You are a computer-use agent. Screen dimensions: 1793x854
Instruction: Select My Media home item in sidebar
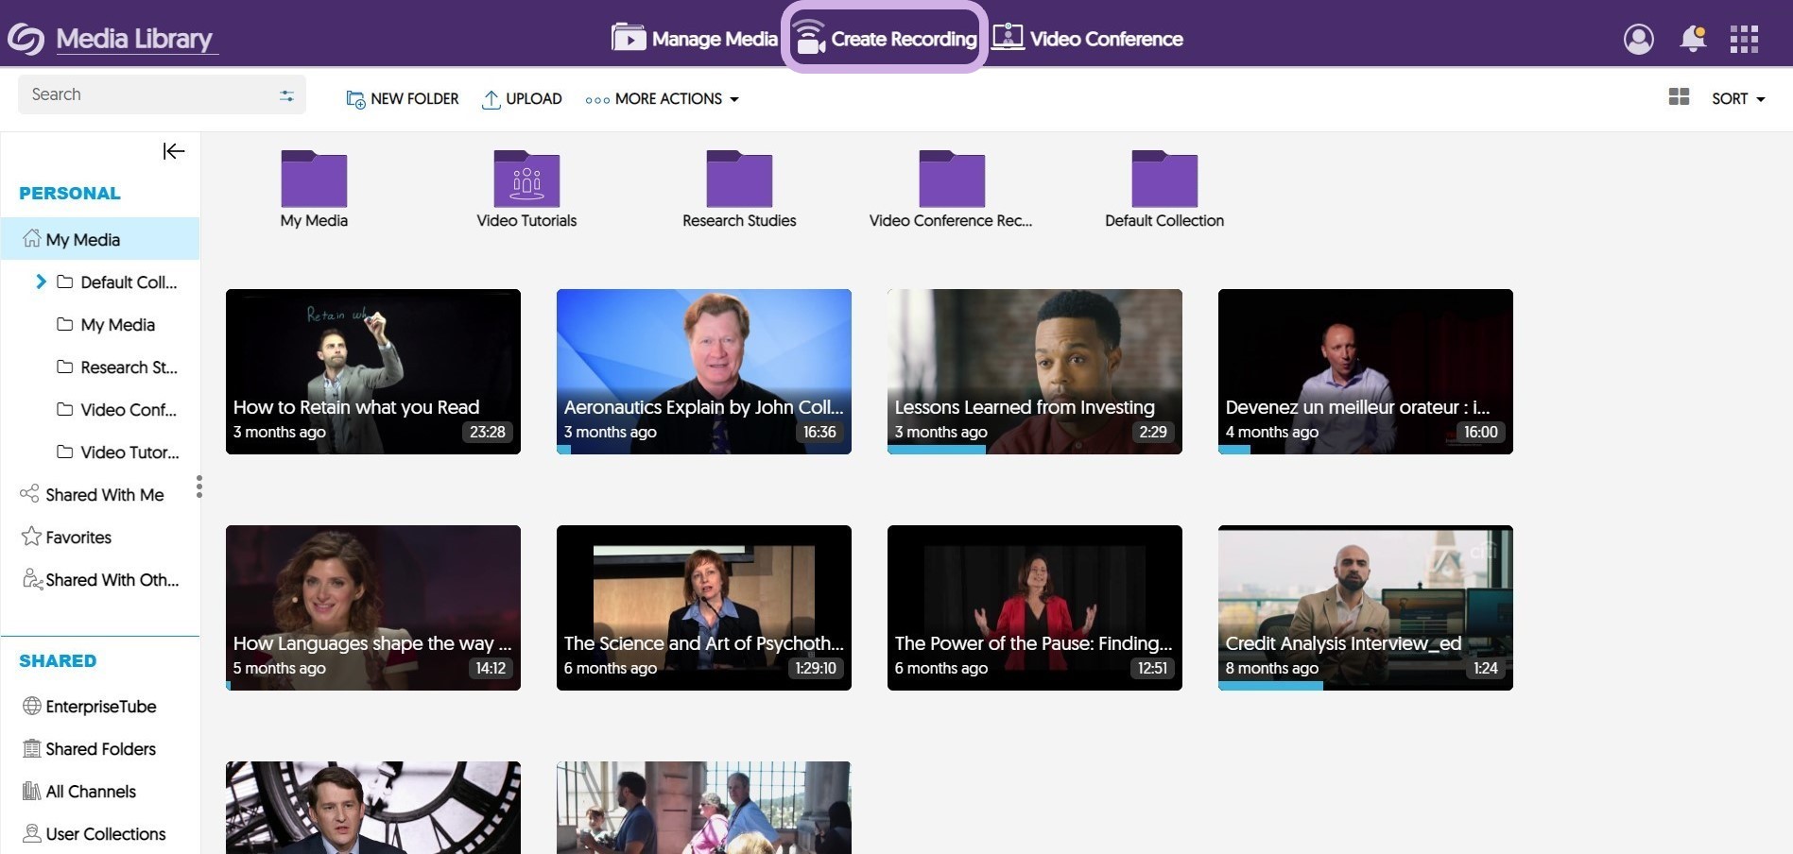coord(100,239)
